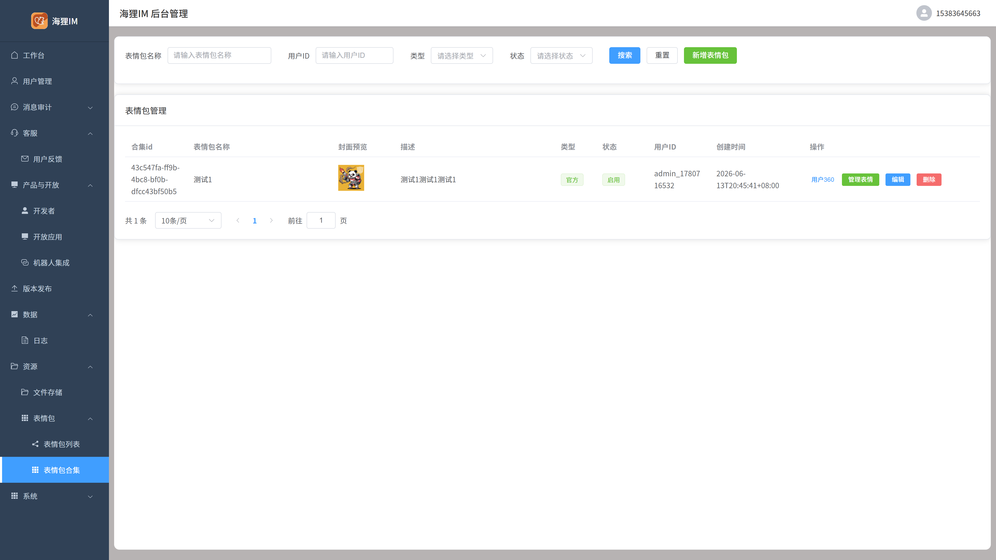Click the 数据 chart icon
This screenshot has height=560, width=996.
coord(14,314)
